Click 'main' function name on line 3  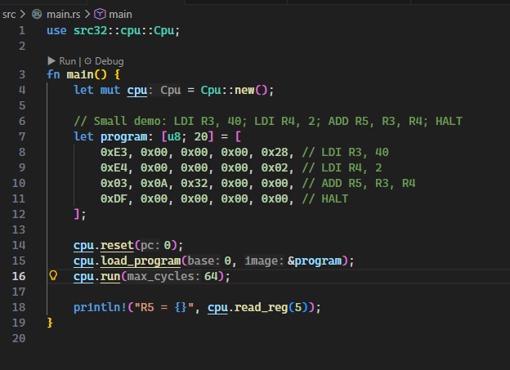[x=80, y=74]
